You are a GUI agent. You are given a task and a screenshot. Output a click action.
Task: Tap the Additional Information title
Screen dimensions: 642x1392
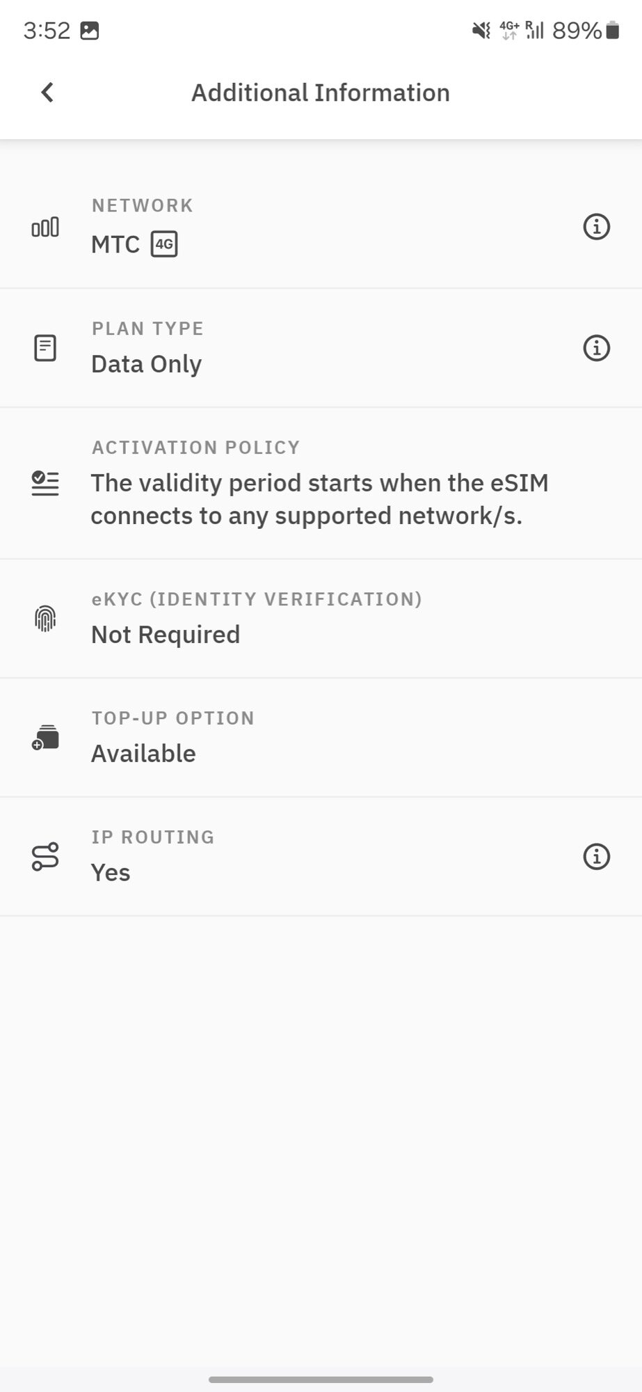(321, 93)
